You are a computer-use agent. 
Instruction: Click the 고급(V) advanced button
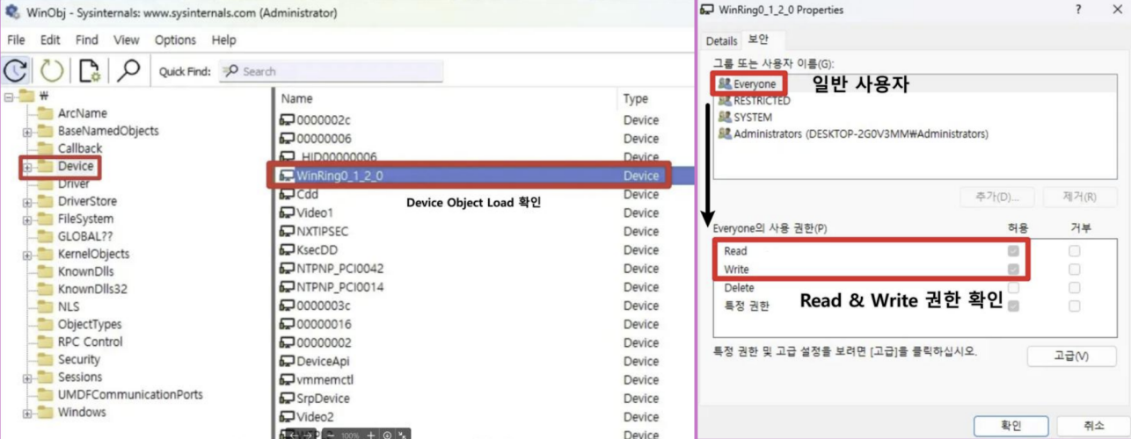[1070, 356]
